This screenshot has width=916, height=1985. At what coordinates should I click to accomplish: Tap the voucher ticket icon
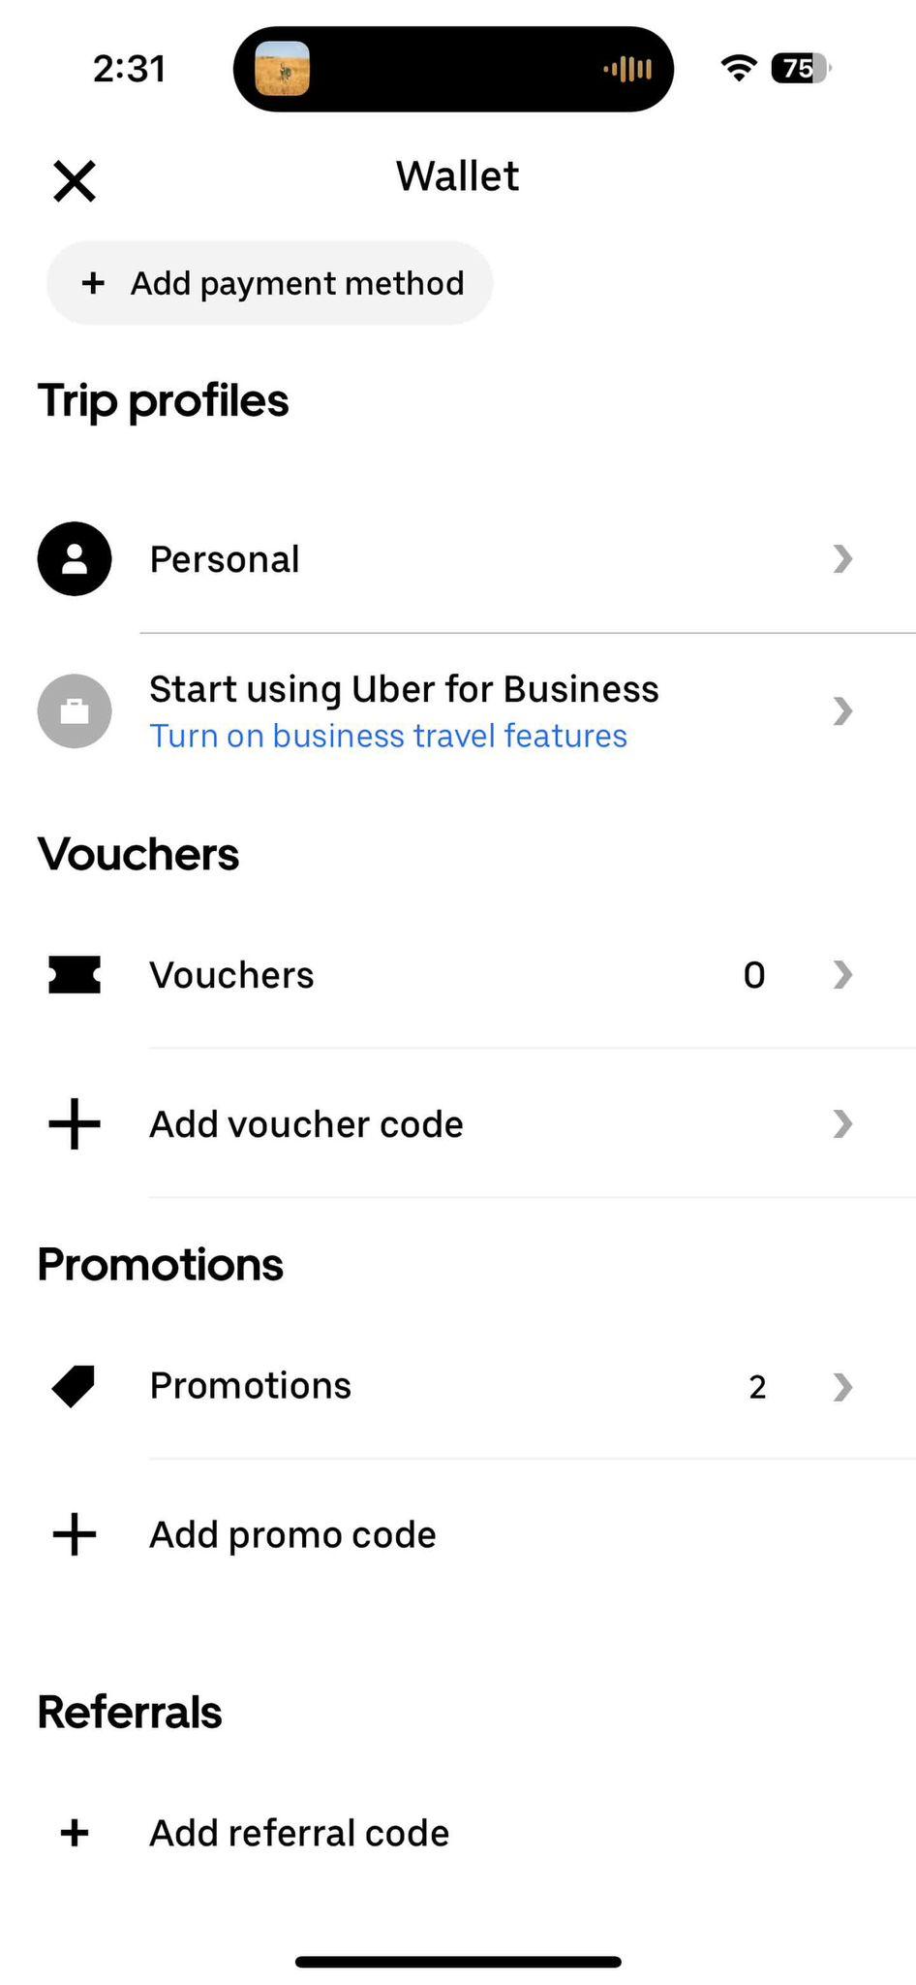[75, 975]
